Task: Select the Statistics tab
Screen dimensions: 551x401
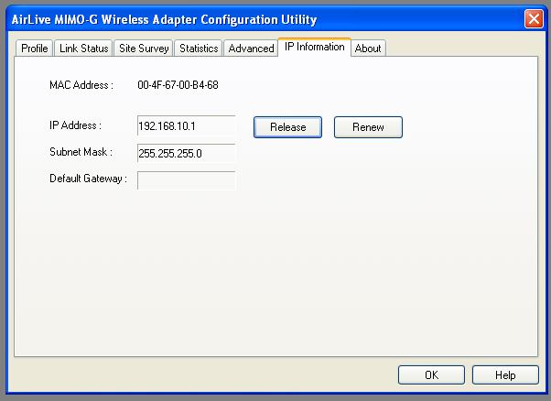Action: [199, 49]
